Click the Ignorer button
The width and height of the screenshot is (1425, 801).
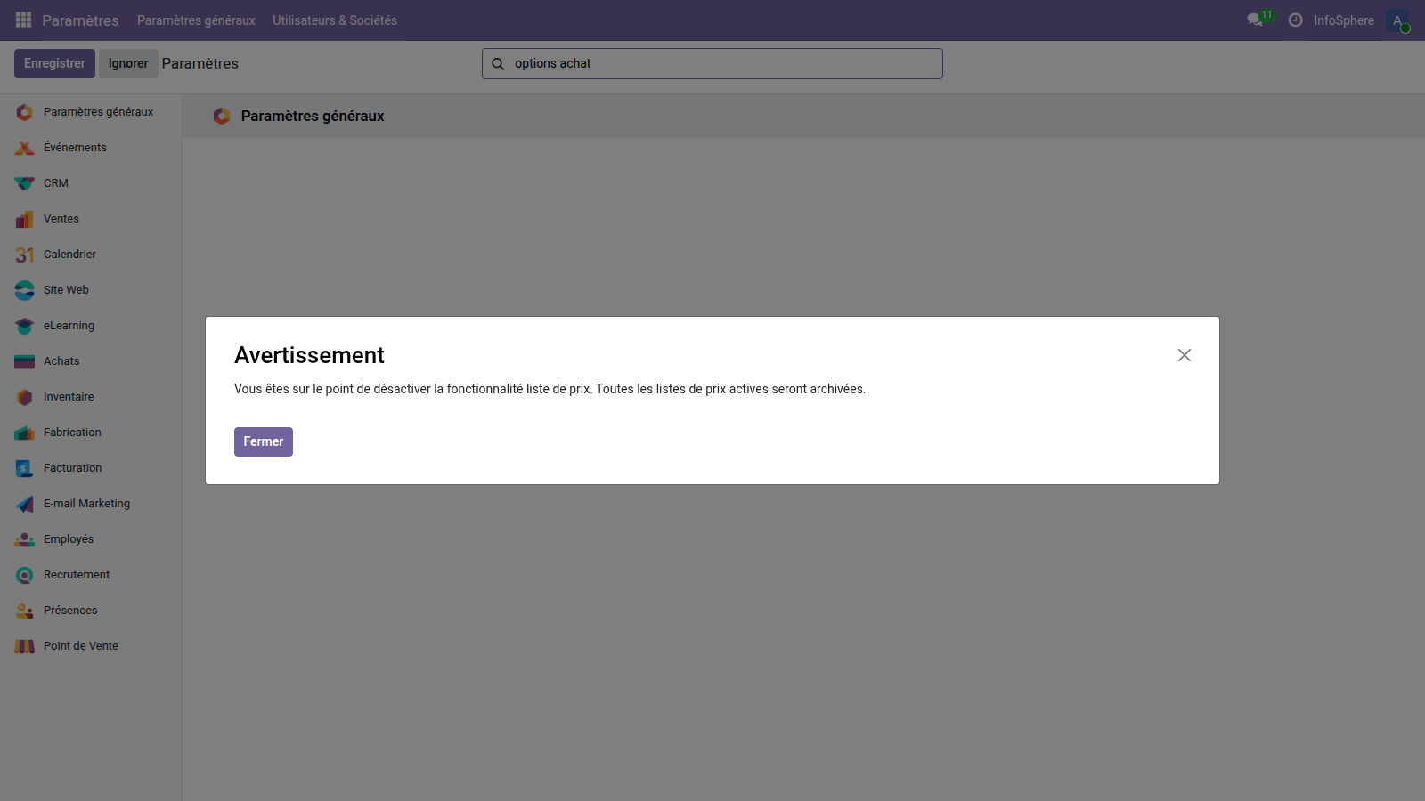(x=128, y=63)
